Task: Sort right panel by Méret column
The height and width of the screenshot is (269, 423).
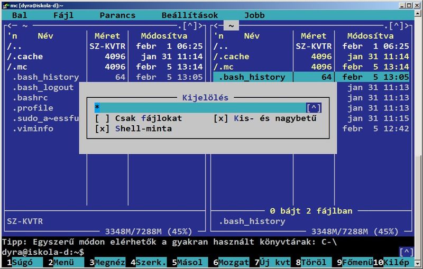Action: click(314, 36)
